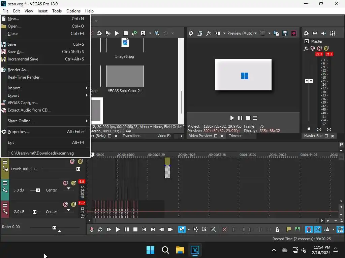
Task: Click the red Delete X icon
Action: 224,229
